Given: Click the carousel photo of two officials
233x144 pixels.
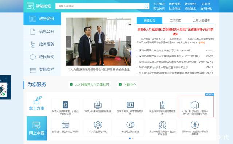Looking at the screenshot, I should tap(99, 42).
